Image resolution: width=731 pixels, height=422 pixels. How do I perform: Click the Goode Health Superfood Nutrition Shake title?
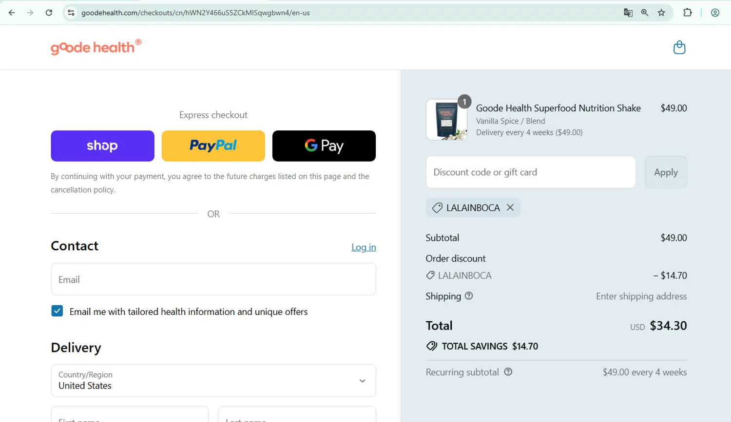click(x=558, y=108)
